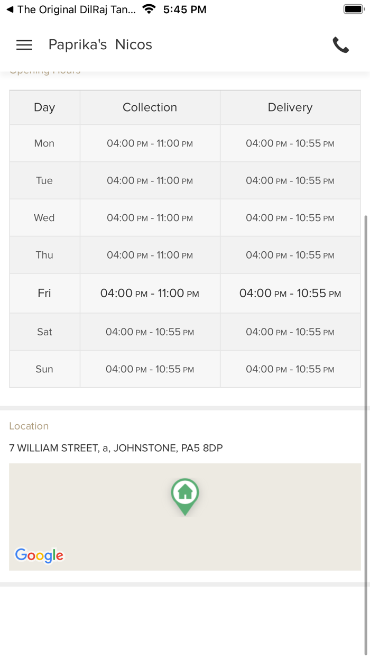Tap Sunday's delivery hours cell
370x658 pixels.
pyautogui.click(x=290, y=369)
